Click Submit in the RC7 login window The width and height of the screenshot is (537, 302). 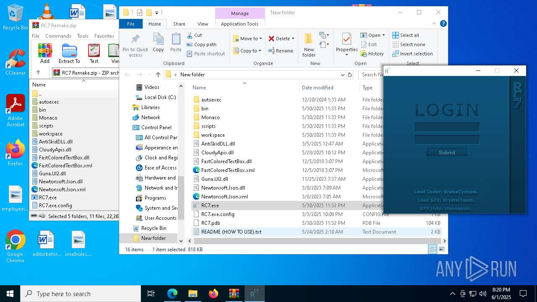click(447, 152)
